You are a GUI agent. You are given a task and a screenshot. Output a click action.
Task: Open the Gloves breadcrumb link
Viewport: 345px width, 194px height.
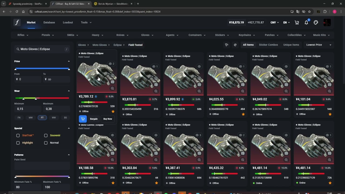82,45
